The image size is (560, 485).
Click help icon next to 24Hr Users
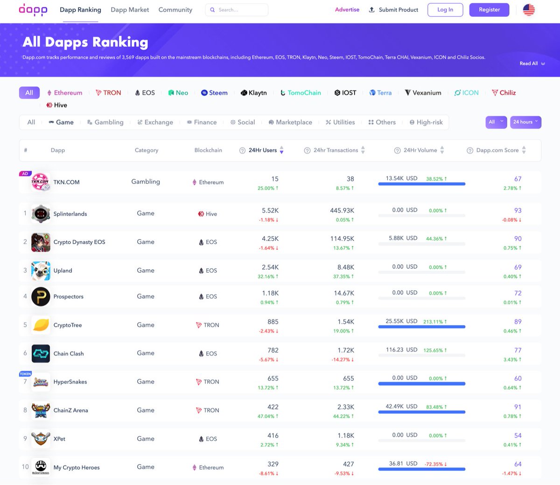[x=242, y=150]
